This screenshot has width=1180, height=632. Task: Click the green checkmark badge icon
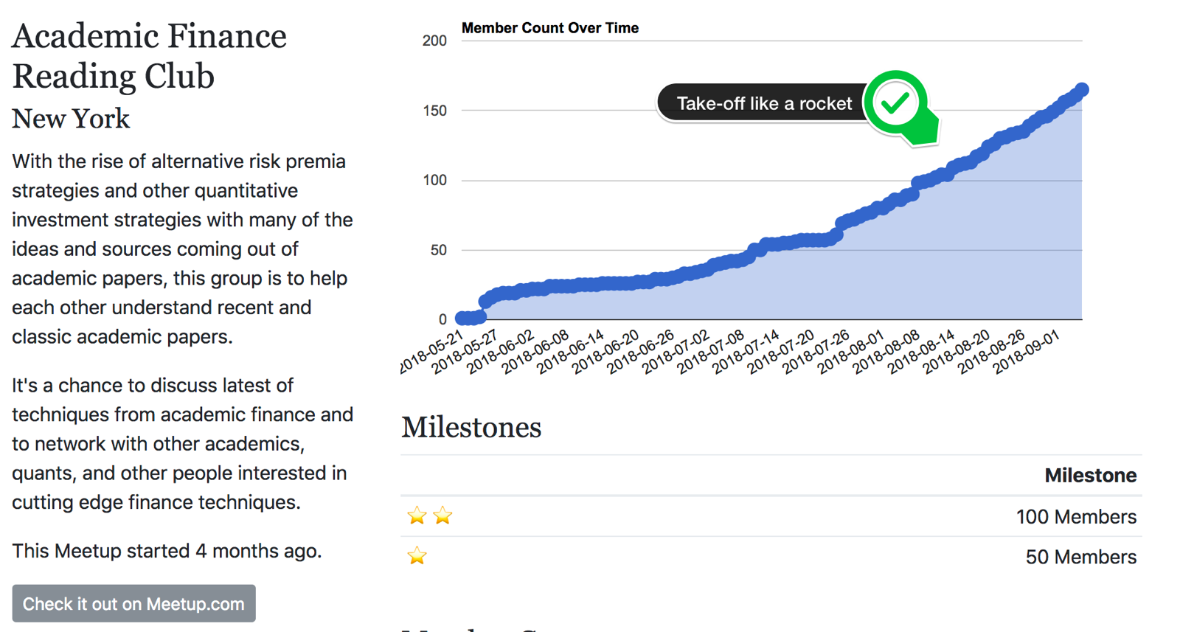tap(898, 105)
